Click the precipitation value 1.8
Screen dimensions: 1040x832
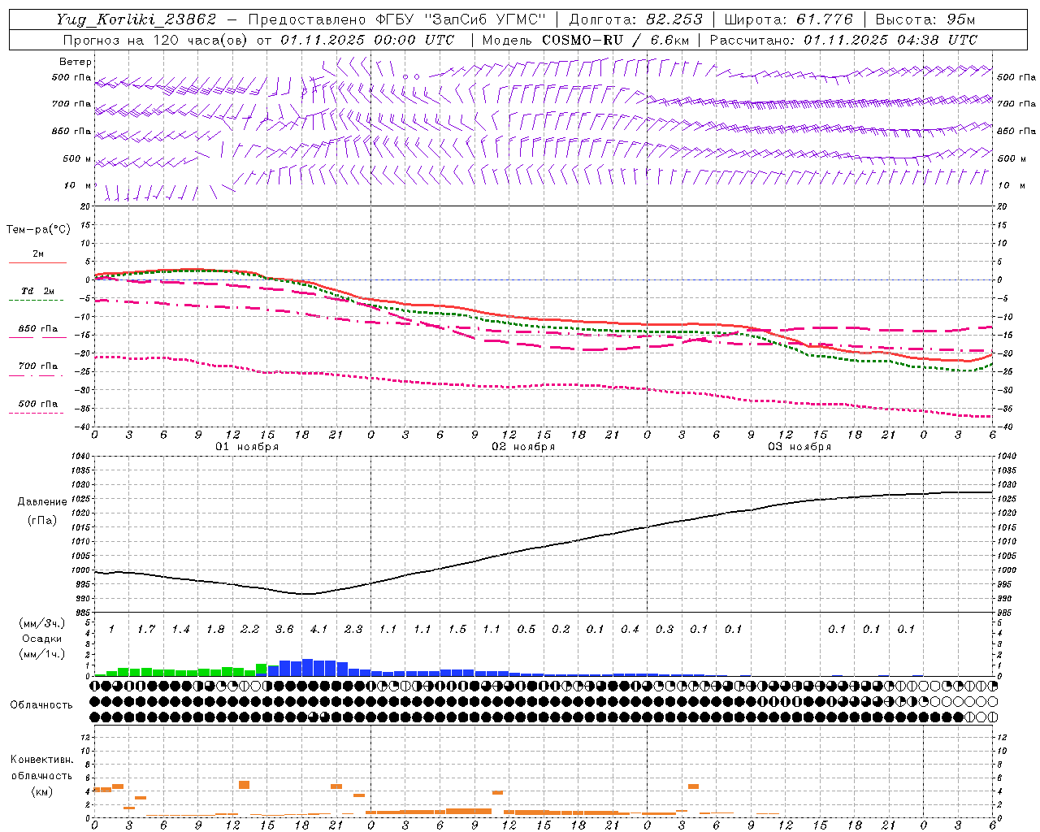(215, 629)
